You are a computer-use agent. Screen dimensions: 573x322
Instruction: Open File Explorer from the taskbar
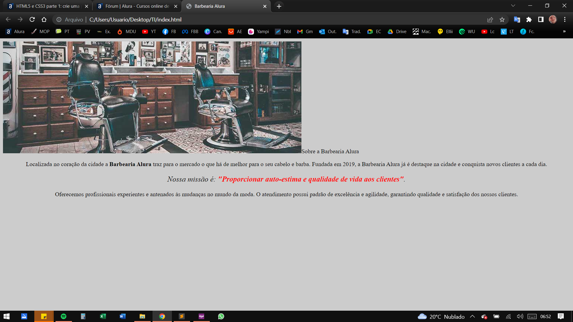pos(142,316)
